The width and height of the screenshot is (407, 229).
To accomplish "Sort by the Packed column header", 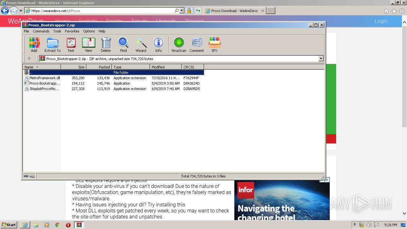I will click(99, 67).
